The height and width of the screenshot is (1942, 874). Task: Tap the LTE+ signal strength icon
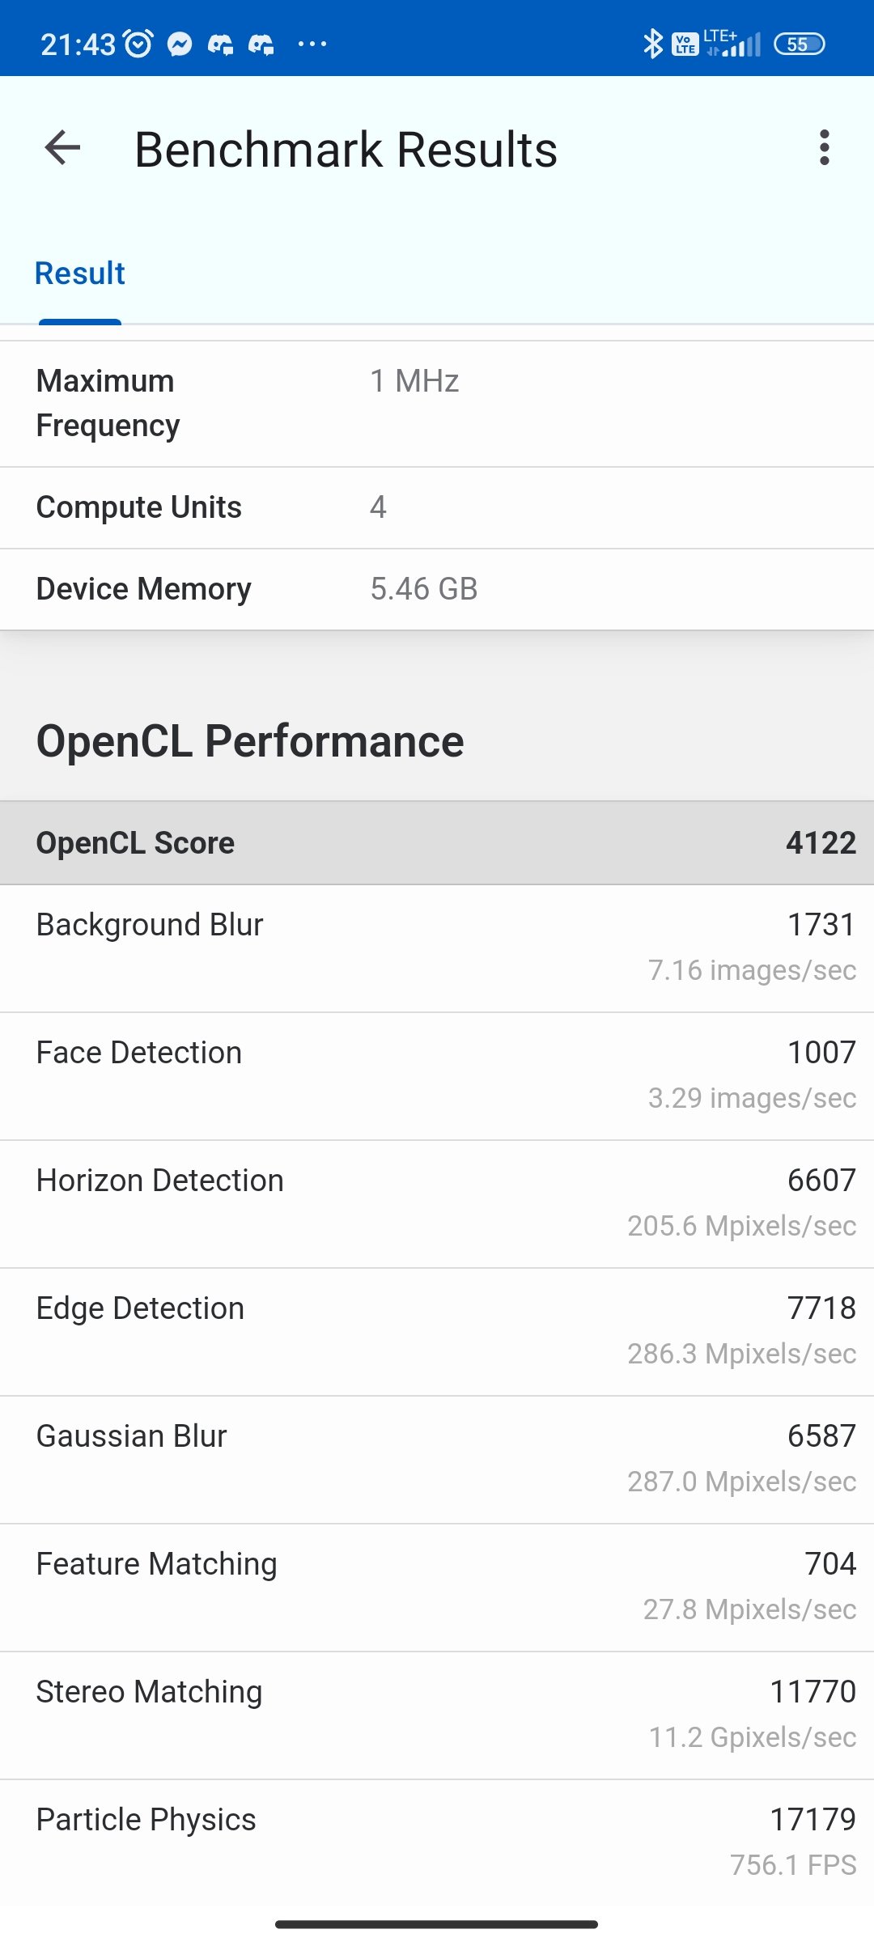(732, 44)
